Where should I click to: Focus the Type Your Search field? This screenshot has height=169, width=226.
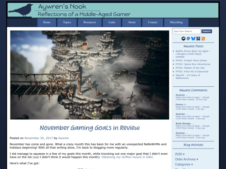[187, 31]
